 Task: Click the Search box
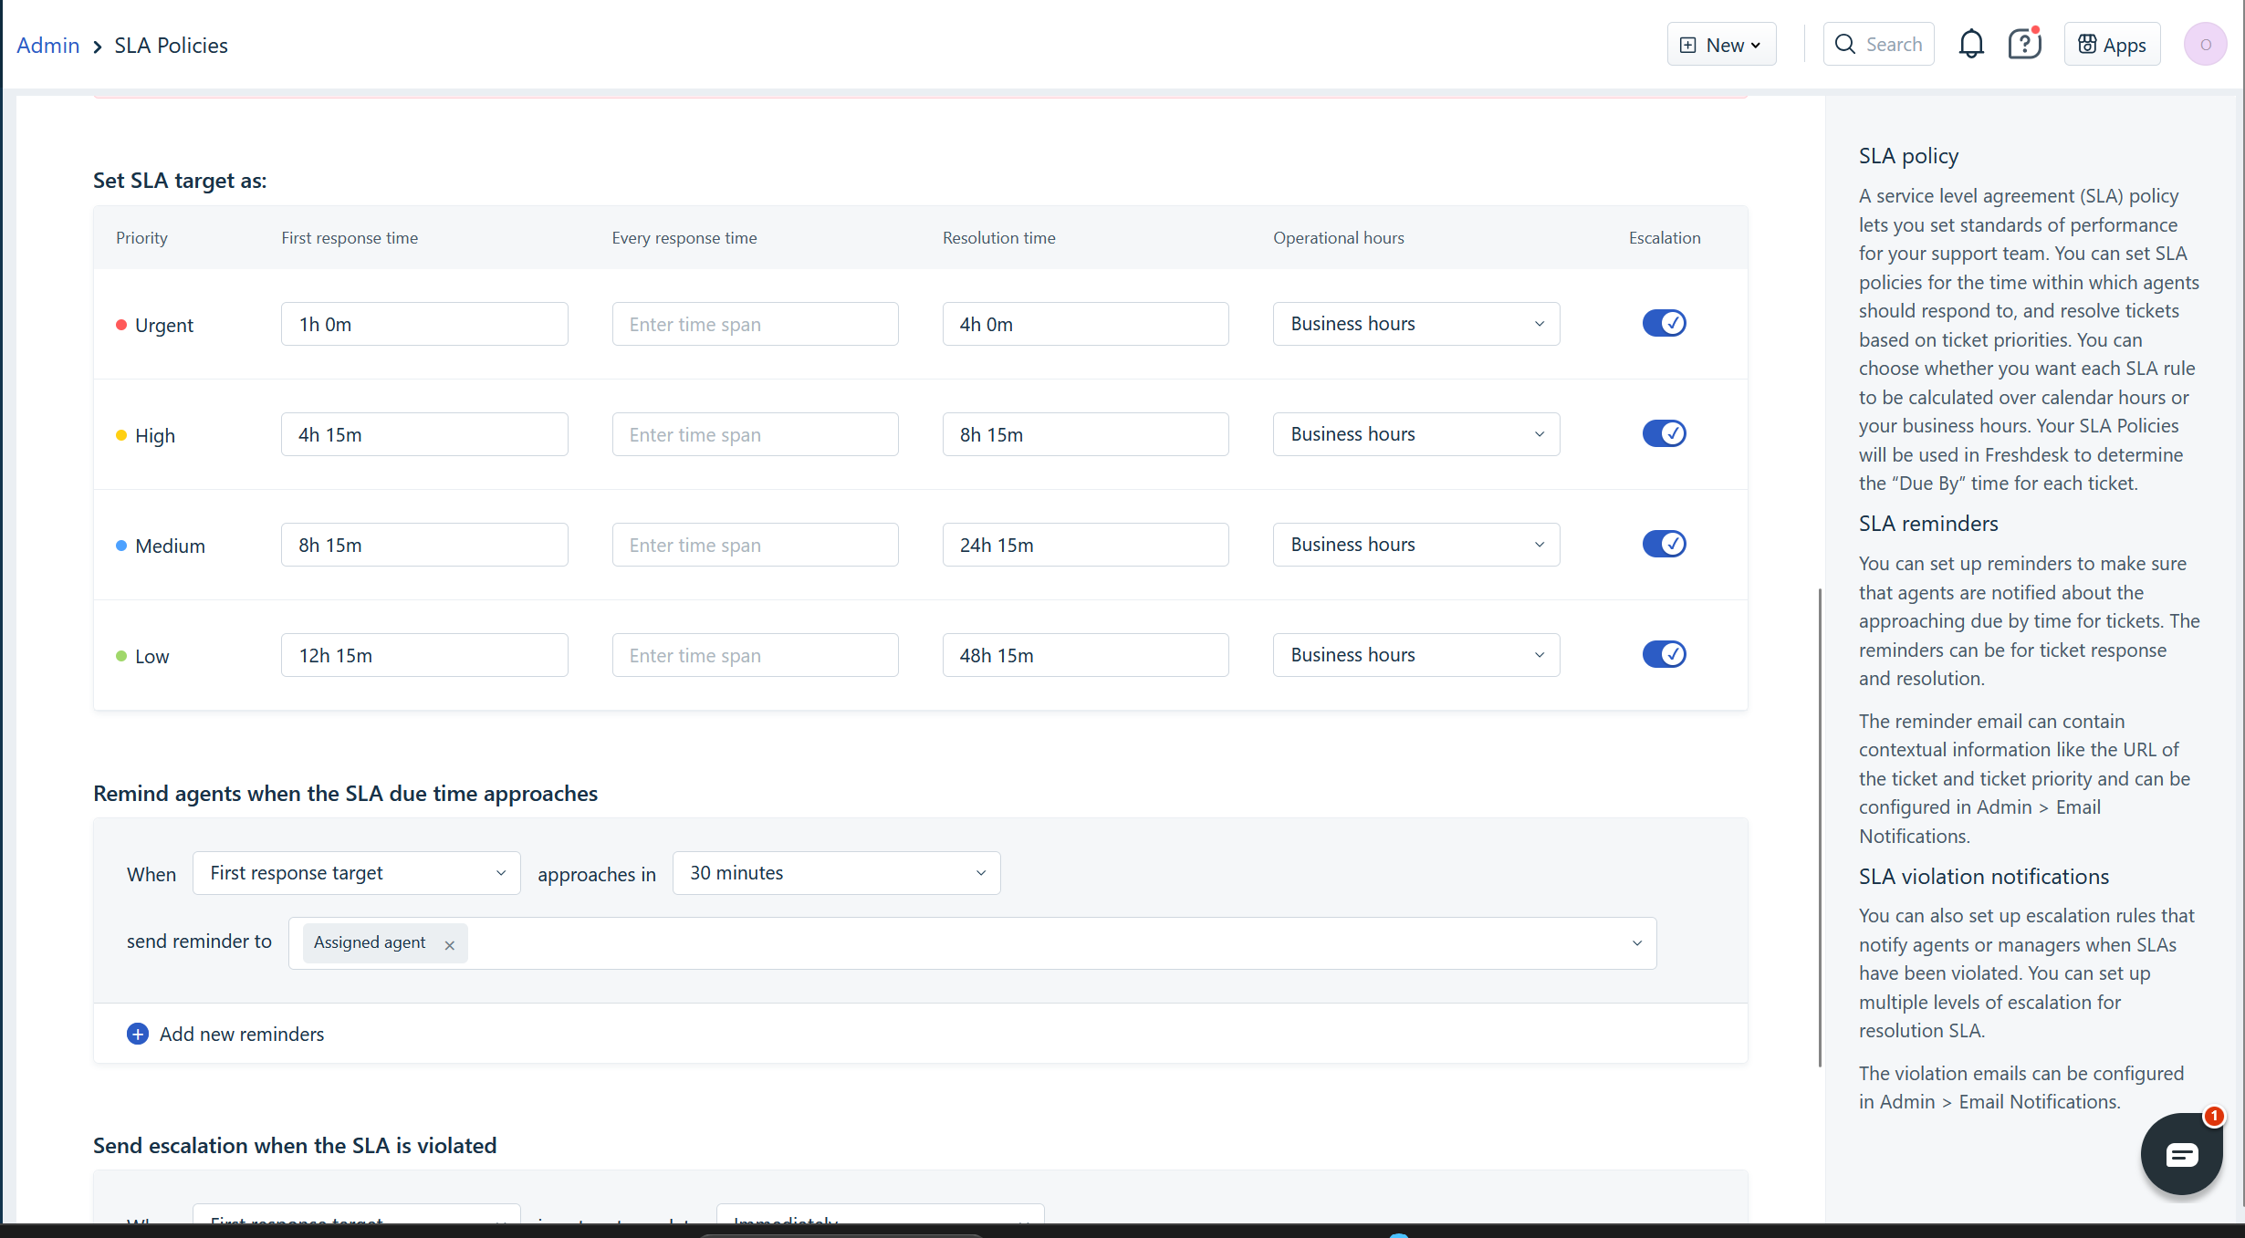pyautogui.click(x=1878, y=44)
